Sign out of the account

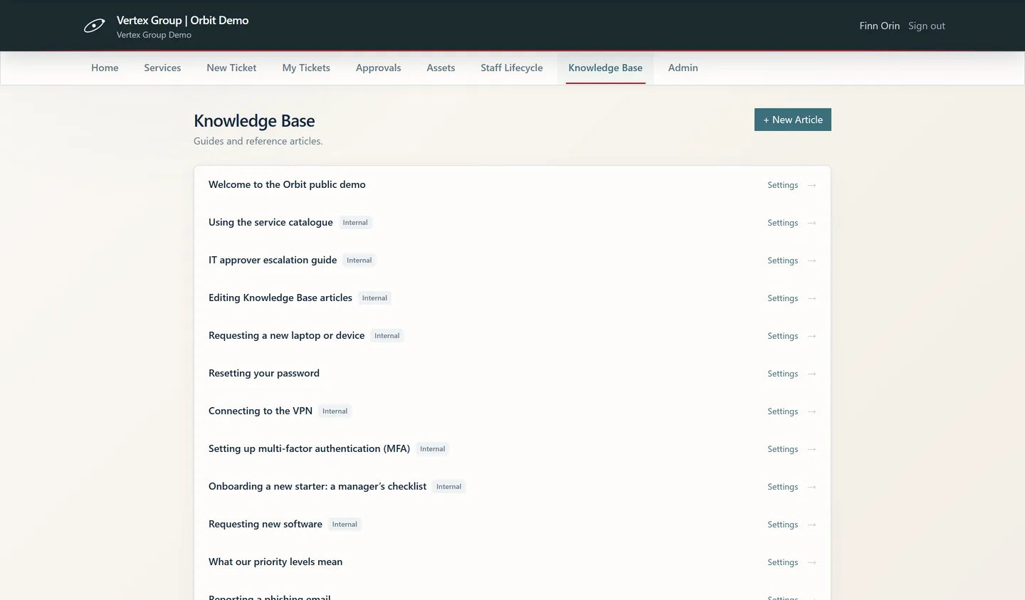point(927,26)
